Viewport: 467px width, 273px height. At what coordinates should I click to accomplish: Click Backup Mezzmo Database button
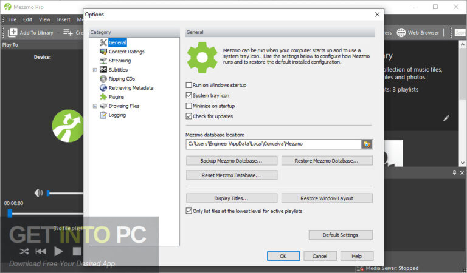click(232, 161)
